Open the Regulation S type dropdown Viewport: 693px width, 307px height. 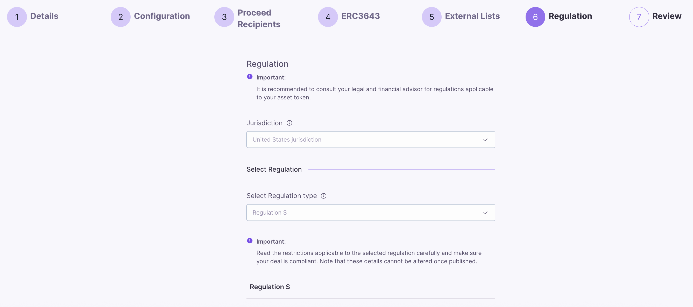[x=371, y=213]
